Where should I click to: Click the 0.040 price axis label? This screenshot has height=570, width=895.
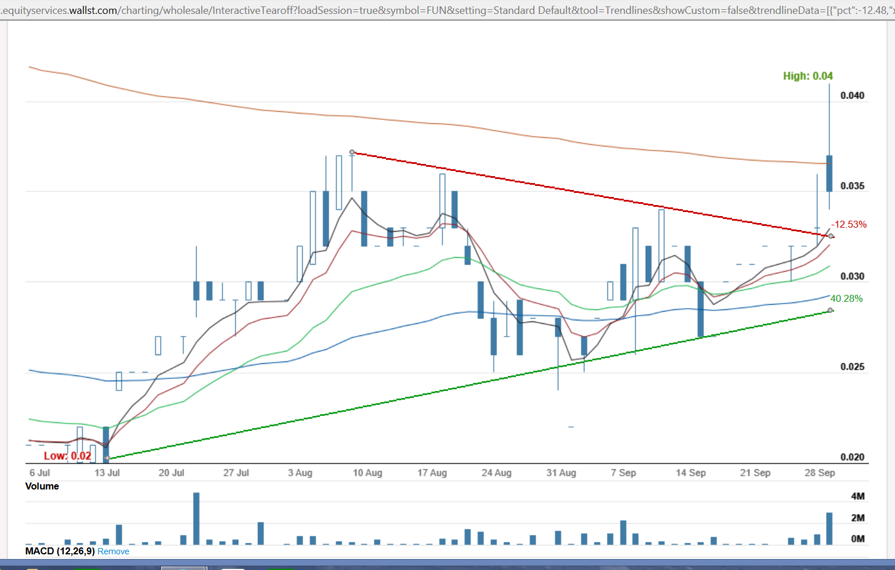point(852,96)
